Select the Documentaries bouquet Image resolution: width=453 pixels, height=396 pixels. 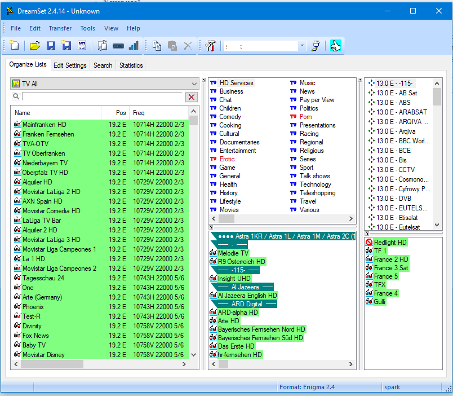[x=239, y=142]
